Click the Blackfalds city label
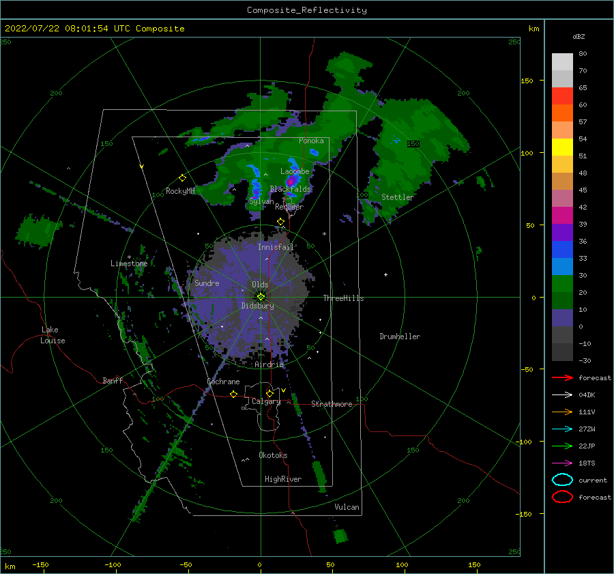Image resolution: width=614 pixels, height=574 pixels. pyautogui.click(x=290, y=189)
